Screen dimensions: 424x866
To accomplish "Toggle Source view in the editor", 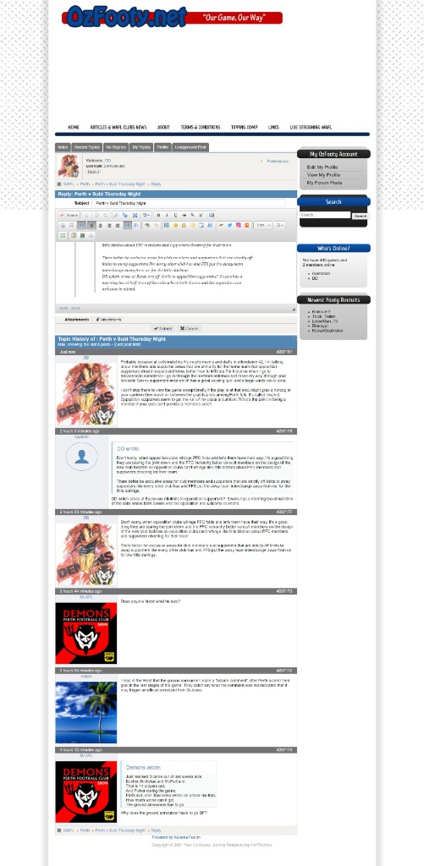I will pyautogui.click(x=69, y=216).
